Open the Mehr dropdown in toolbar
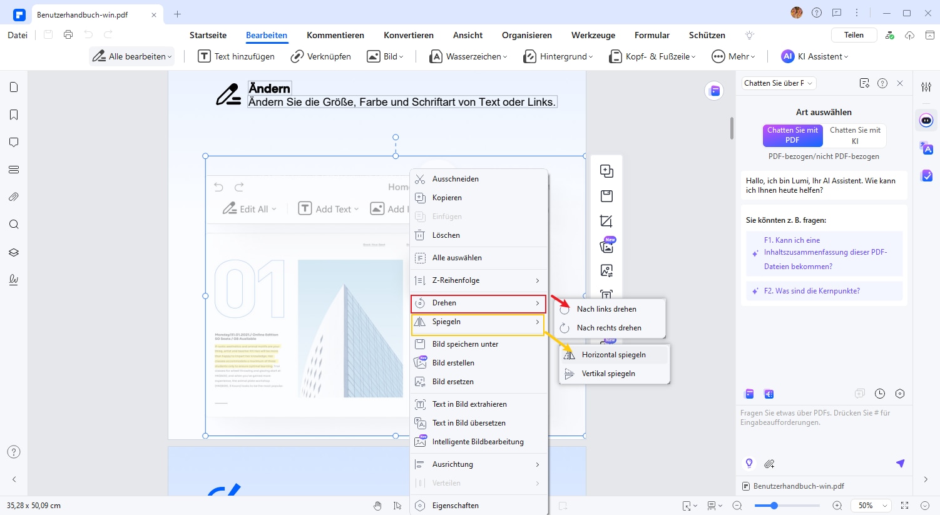 coord(733,56)
